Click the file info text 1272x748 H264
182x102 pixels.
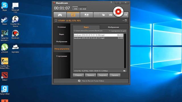(91, 71)
